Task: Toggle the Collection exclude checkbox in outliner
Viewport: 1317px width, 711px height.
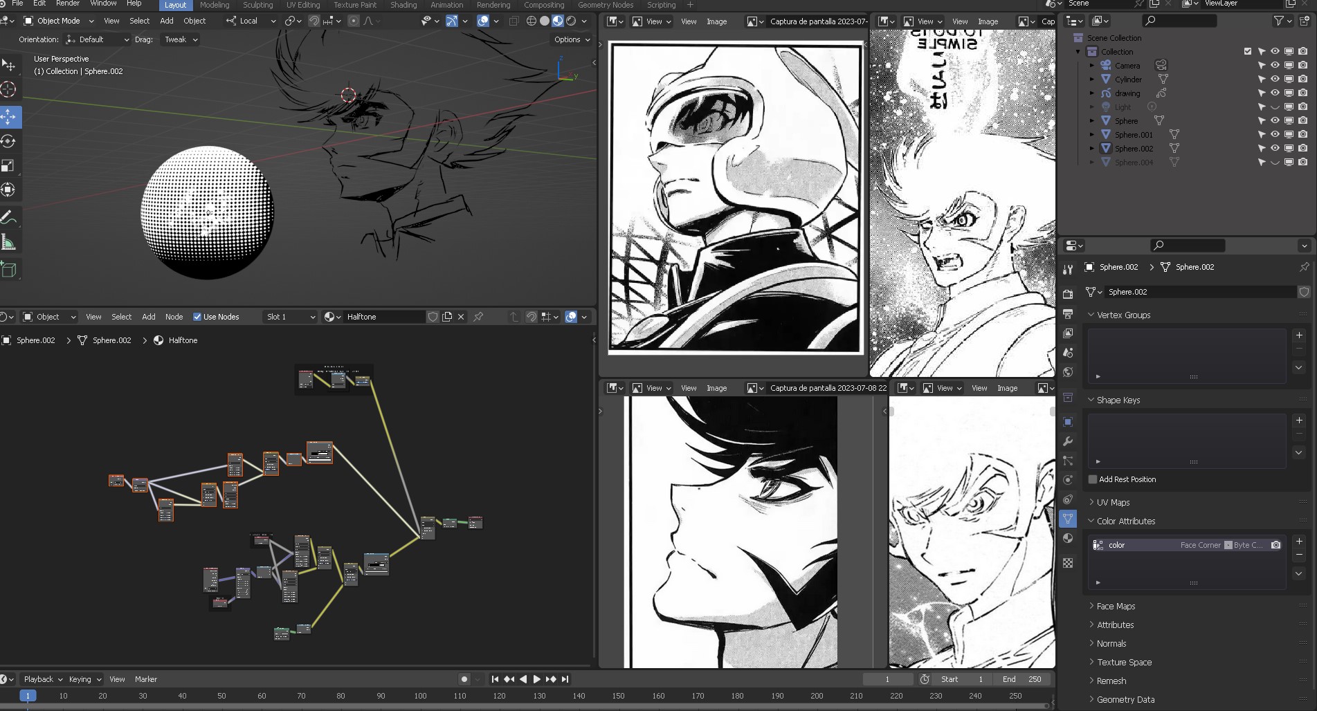Action: pyautogui.click(x=1248, y=51)
